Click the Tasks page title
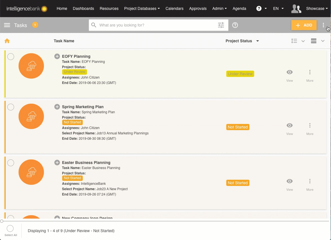 pyautogui.click(x=20, y=25)
